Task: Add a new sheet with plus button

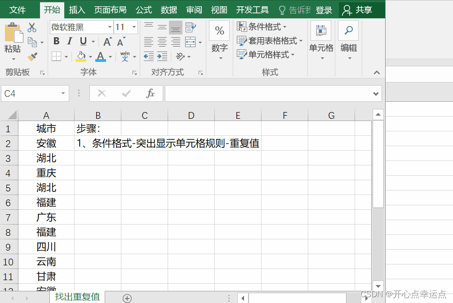Action: coord(127,298)
